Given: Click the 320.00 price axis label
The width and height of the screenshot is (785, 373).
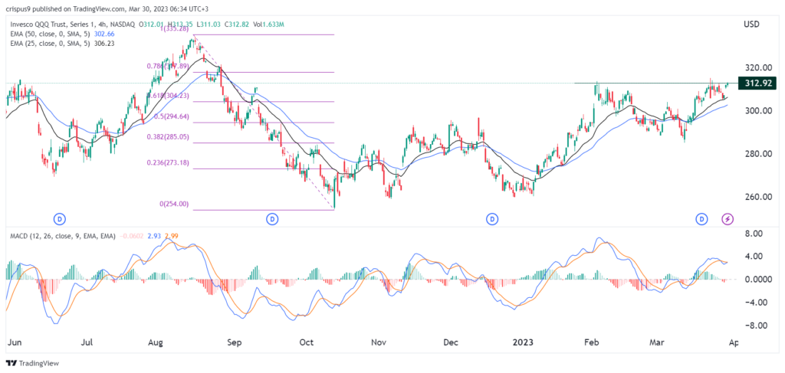Looking at the screenshot, I should pos(757,68).
